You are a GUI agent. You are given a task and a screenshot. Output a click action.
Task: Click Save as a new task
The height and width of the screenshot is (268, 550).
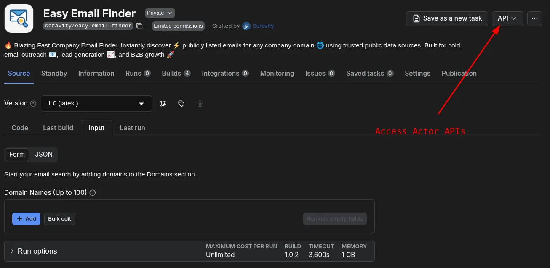pos(446,18)
